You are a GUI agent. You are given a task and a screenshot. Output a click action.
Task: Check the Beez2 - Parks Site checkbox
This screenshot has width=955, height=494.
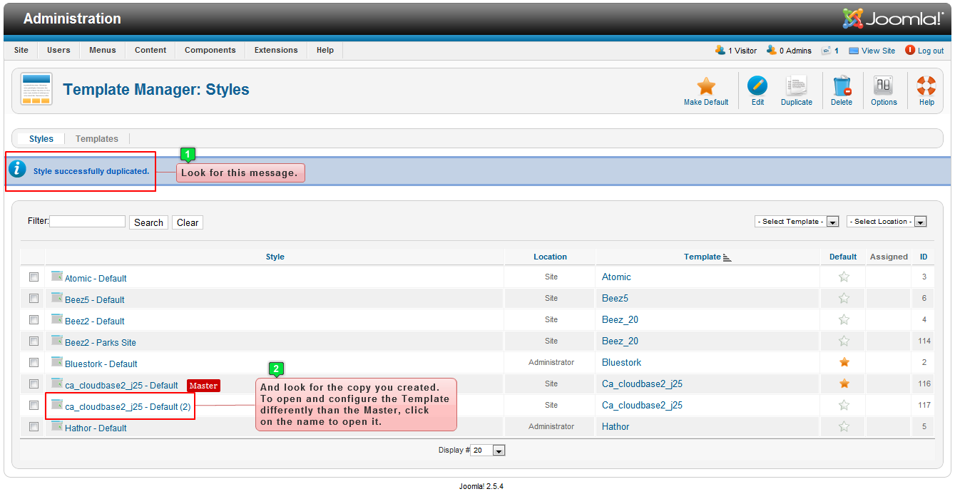tap(34, 341)
